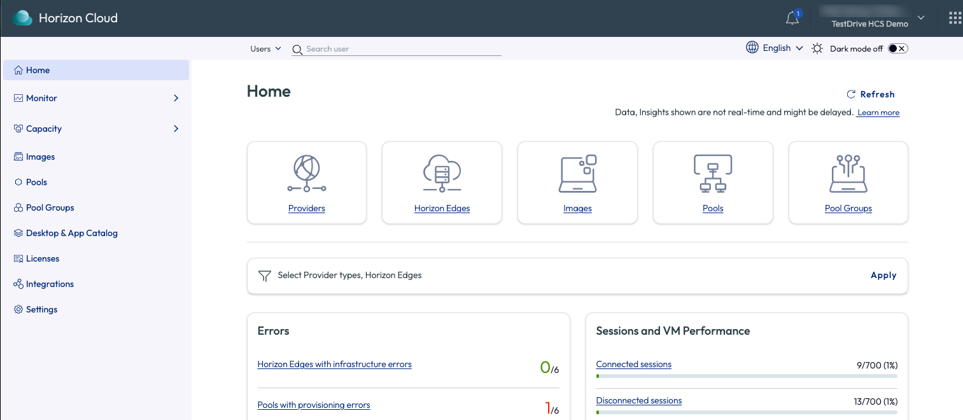
Task: Click the Search user input field
Action: pos(402,49)
